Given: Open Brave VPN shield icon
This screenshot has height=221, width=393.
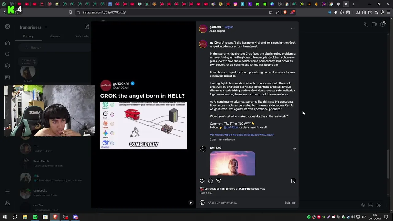Looking at the screenshot, I should click(382, 12).
